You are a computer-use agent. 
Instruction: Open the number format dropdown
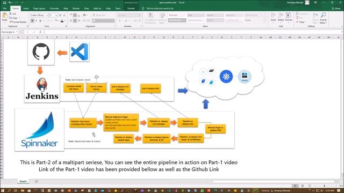pyautogui.click(x=140, y=15)
